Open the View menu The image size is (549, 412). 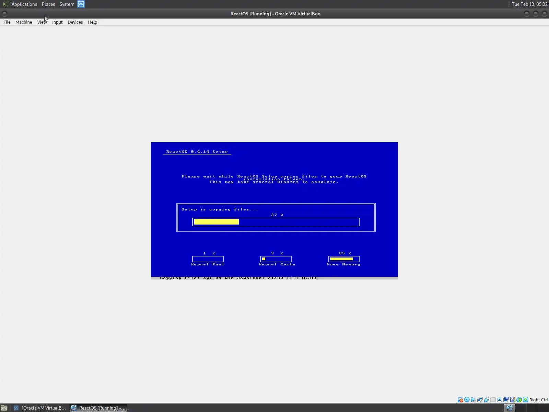(42, 22)
